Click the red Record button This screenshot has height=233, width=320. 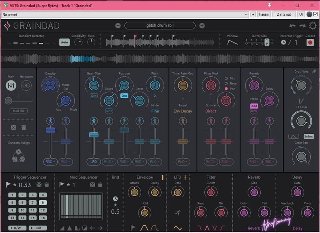pos(310,42)
